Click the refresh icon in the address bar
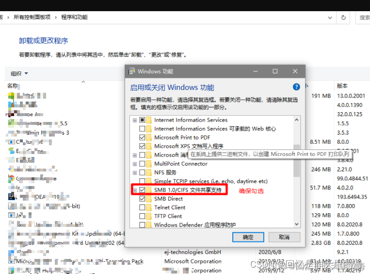This screenshot has height=274, width=370. tap(343, 17)
